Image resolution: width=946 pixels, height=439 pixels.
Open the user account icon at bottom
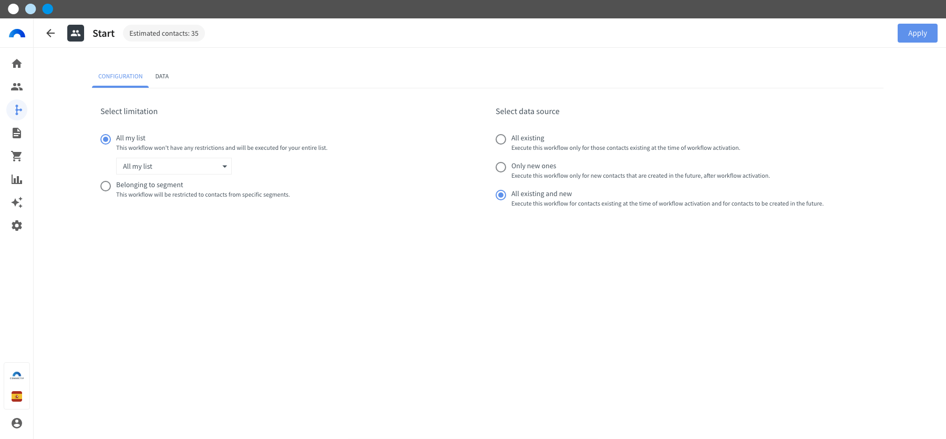point(17,423)
